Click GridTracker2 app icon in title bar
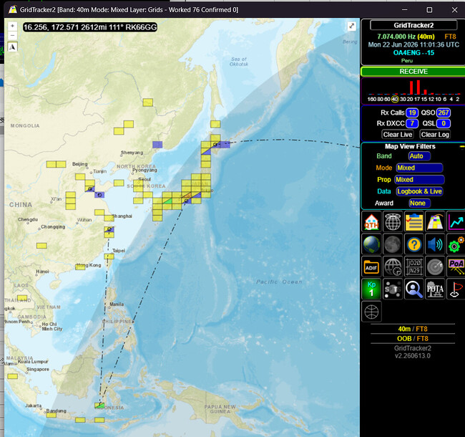This screenshot has height=437, width=465. (x=12, y=10)
